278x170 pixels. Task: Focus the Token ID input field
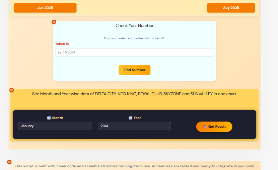coord(134,52)
